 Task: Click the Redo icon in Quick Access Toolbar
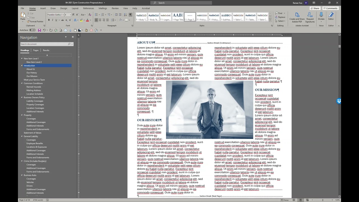50,30
